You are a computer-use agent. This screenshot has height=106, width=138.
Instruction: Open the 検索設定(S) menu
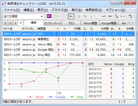coord(94,10)
